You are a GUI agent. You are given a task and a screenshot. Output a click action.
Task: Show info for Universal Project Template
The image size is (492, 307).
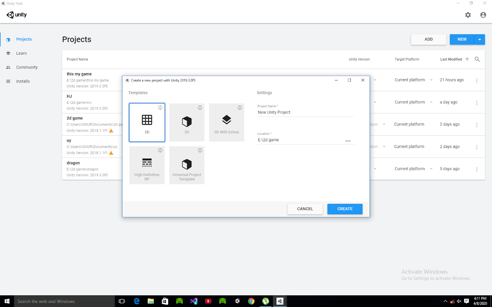click(200, 150)
